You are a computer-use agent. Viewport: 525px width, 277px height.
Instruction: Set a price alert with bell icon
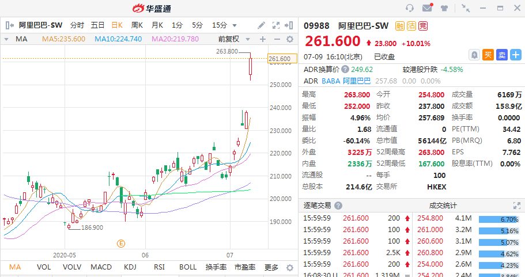474,55
